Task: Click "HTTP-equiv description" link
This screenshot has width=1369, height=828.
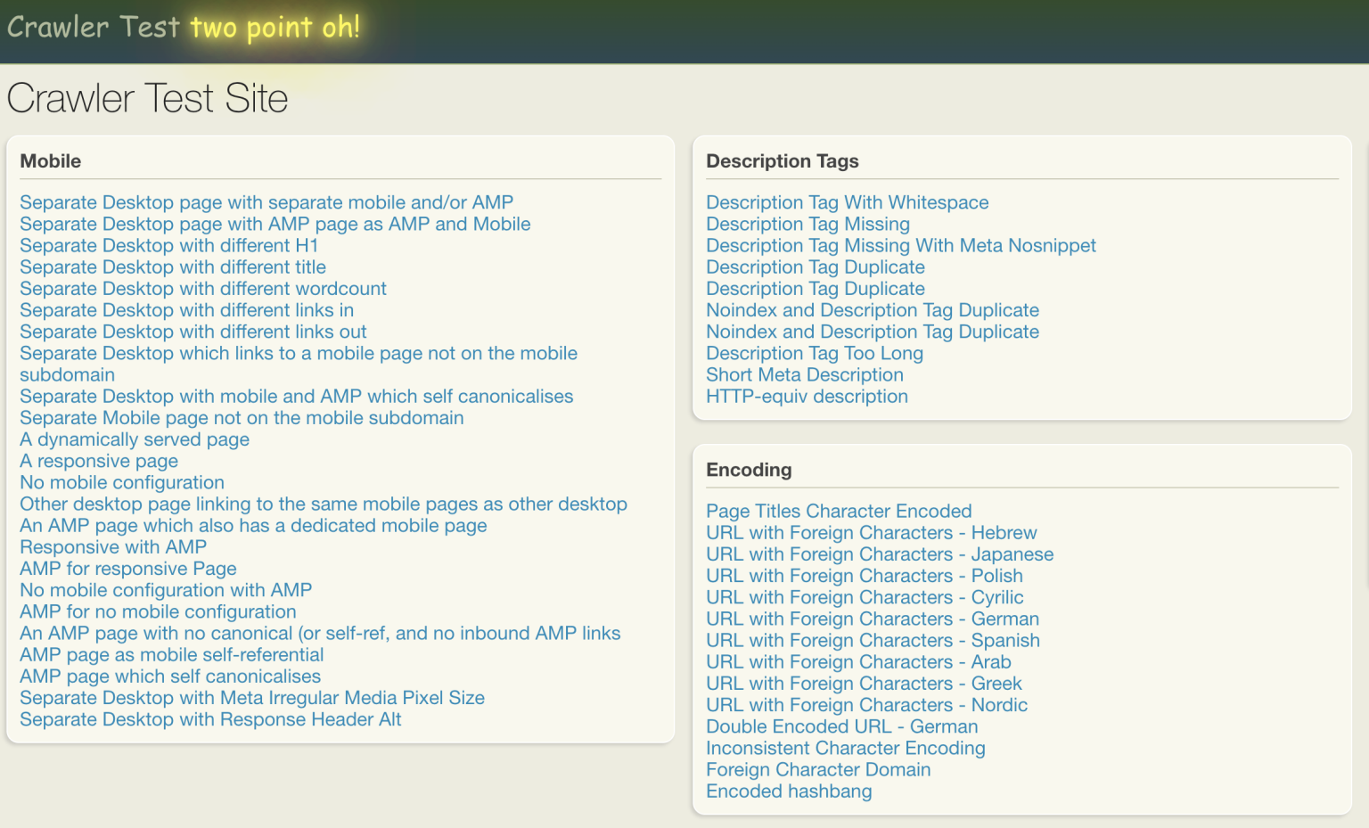Action: [807, 396]
